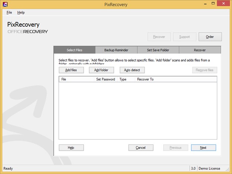Sort by the File column header

point(77,79)
